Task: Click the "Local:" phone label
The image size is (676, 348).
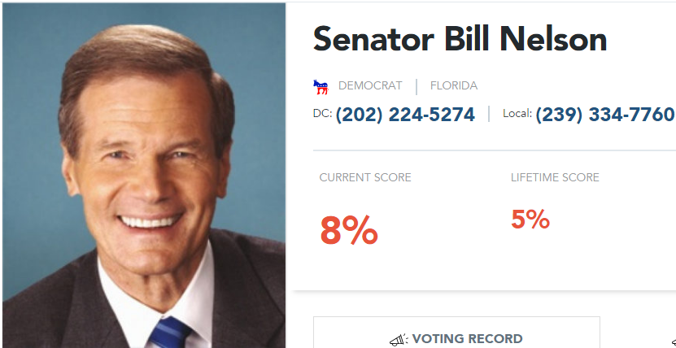Action: coord(517,114)
